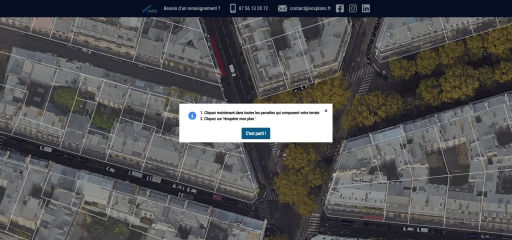Screen dimensions: 512x240
Task: Click the contact@vosplans.fr email link
Action: point(310,8)
